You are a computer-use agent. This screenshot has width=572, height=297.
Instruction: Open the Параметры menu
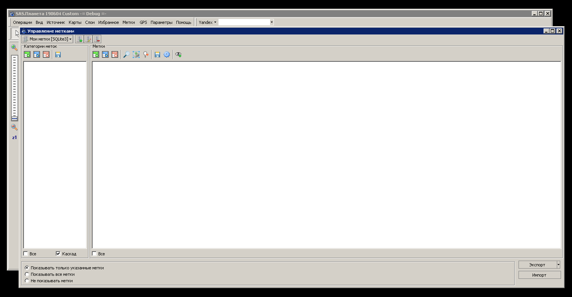tap(161, 22)
